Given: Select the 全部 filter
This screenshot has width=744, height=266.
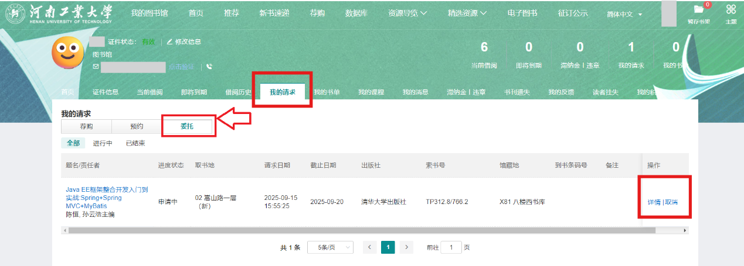Looking at the screenshot, I should [x=73, y=143].
